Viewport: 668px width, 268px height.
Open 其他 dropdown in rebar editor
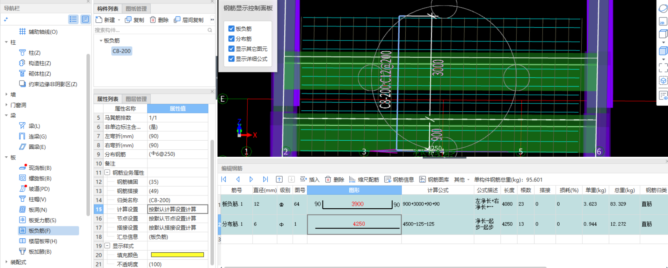click(462, 179)
